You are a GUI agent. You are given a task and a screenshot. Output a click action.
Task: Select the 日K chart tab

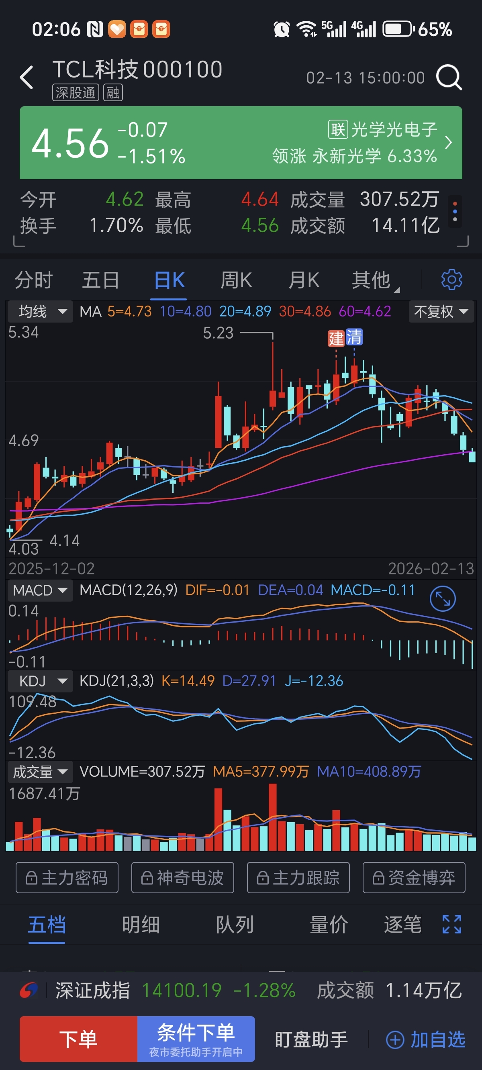(x=169, y=280)
